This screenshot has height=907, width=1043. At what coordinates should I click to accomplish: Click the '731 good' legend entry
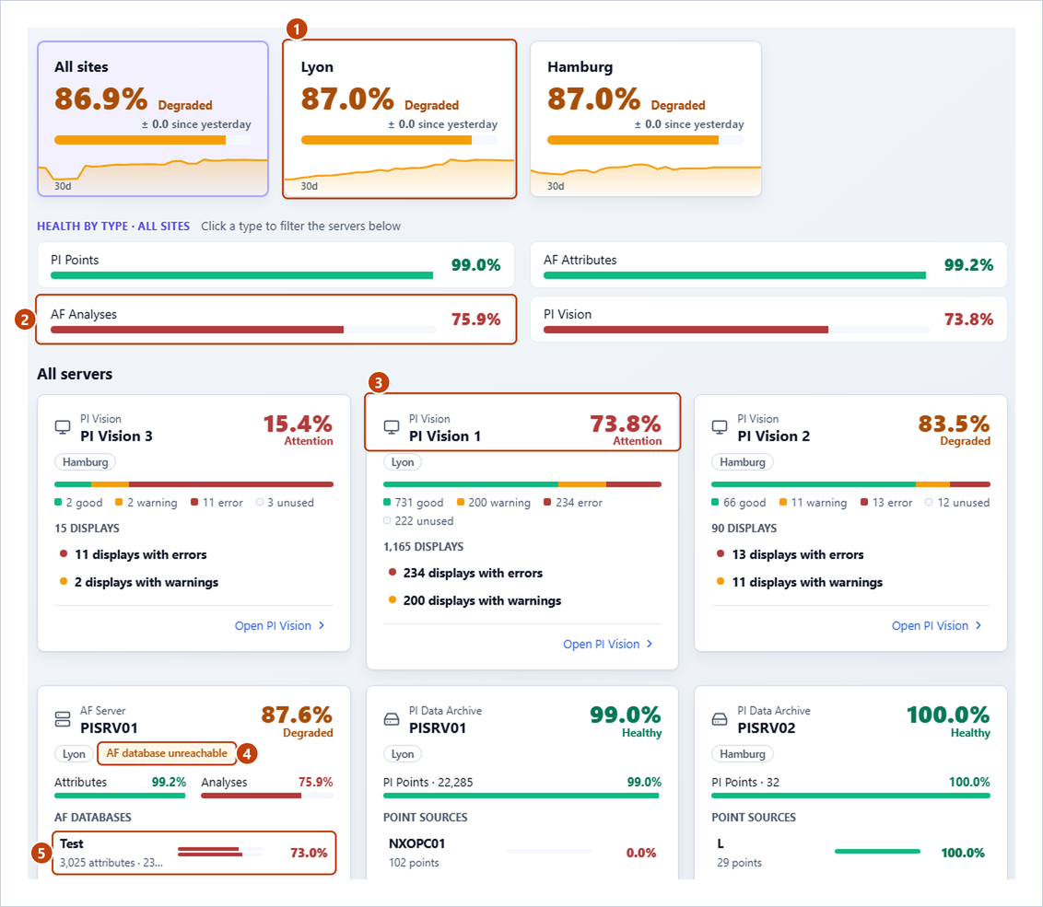pos(413,503)
